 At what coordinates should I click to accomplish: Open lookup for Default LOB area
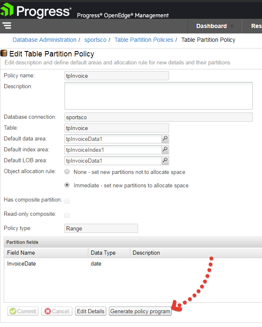(165, 161)
